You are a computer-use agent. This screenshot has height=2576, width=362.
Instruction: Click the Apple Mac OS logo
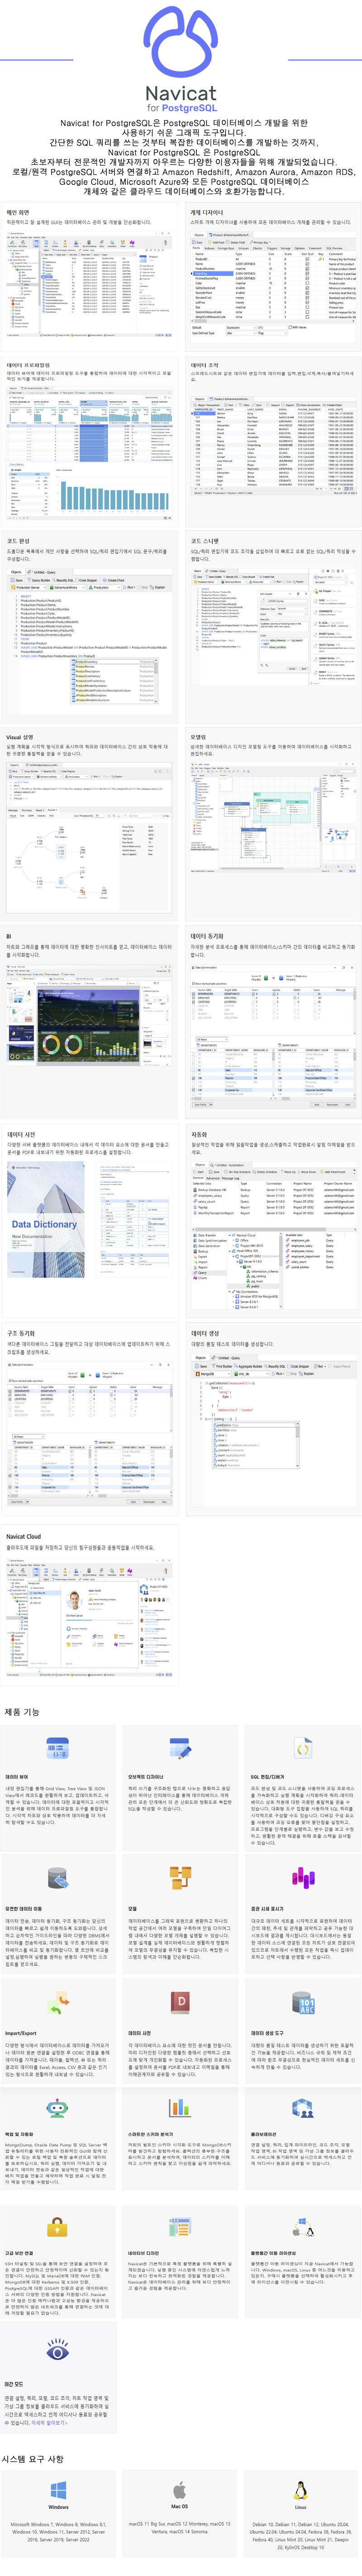click(179, 2489)
